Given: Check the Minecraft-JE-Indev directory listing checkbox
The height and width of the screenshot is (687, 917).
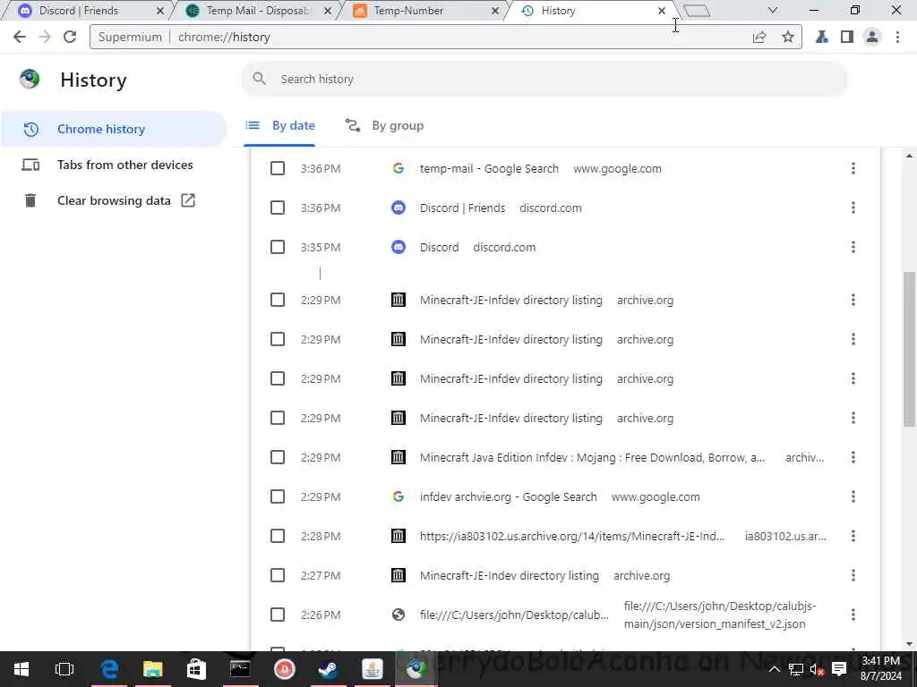Looking at the screenshot, I should [278, 575].
